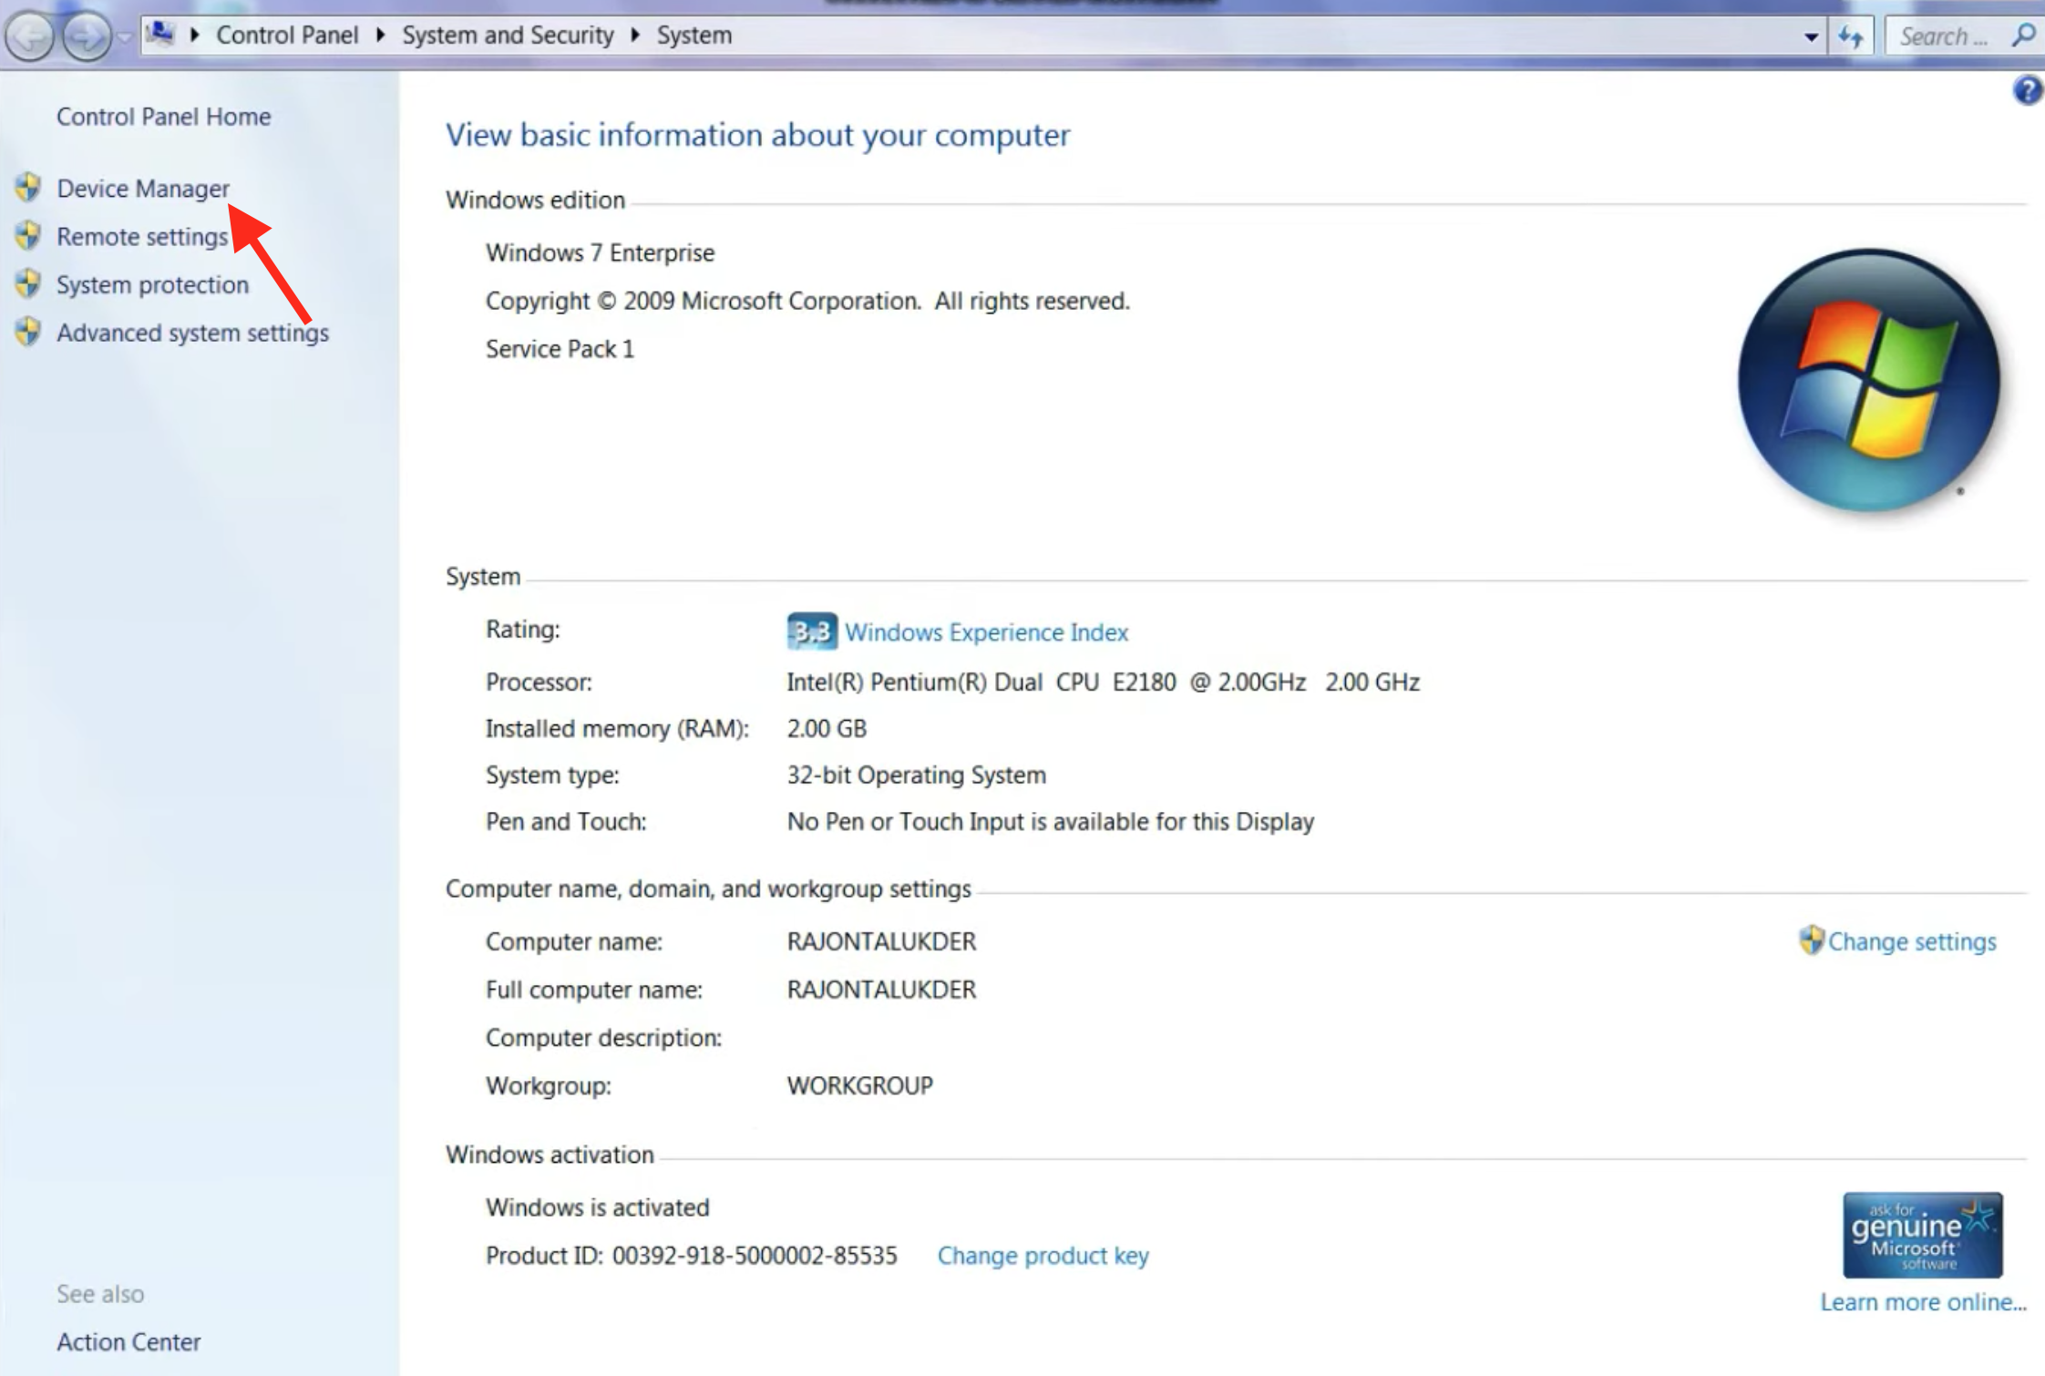
Task: Click Windows is activated text
Action: pyautogui.click(x=597, y=1208)
